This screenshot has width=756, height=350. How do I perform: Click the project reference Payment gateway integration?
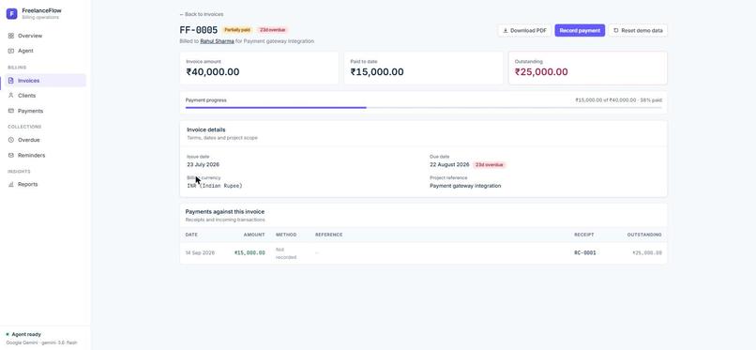coord(465,186)
